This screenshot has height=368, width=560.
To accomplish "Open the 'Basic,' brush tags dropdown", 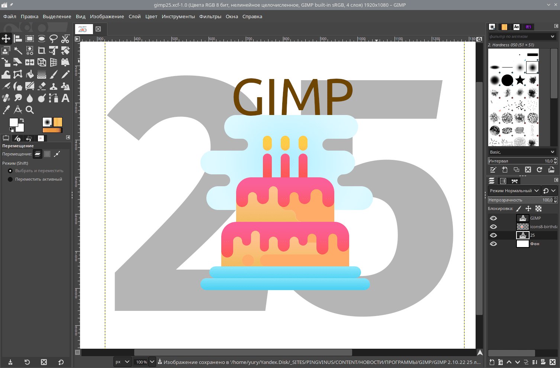I will click(522, 152).
